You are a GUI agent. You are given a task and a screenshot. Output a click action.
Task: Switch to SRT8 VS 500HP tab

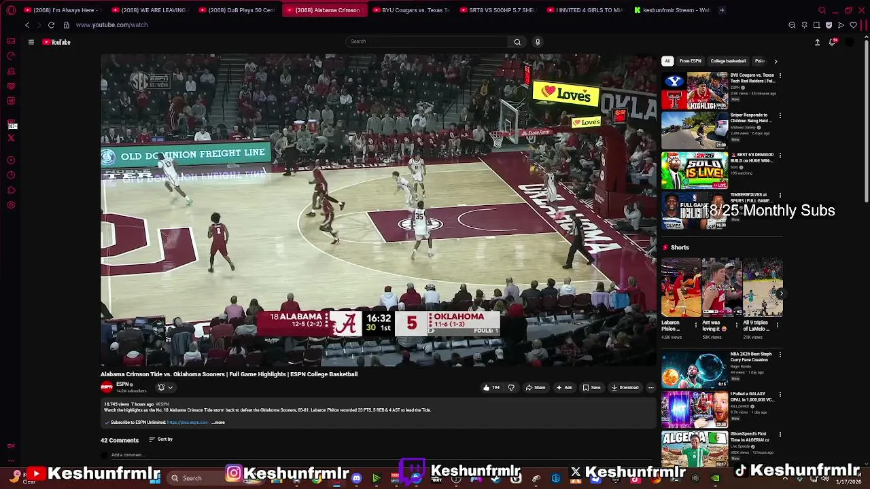pyautogui.click(x=498, y=10)
